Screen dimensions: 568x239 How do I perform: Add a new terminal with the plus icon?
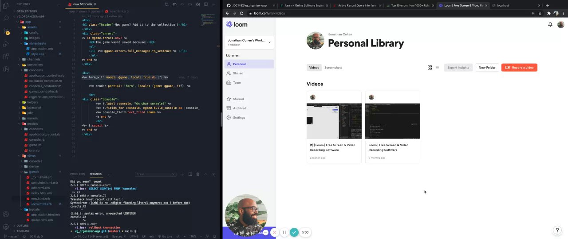click(182, 174)
